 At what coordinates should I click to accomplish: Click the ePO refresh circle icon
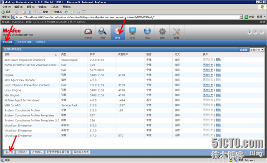255,32
